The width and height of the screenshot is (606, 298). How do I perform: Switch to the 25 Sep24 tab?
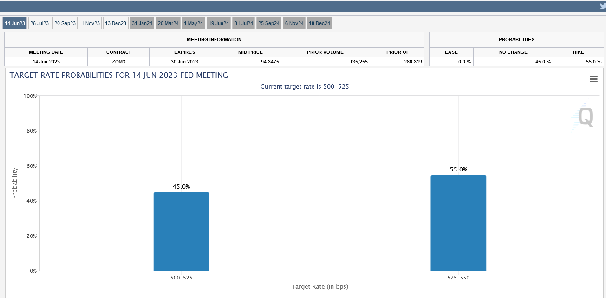[x=269, y=23]
